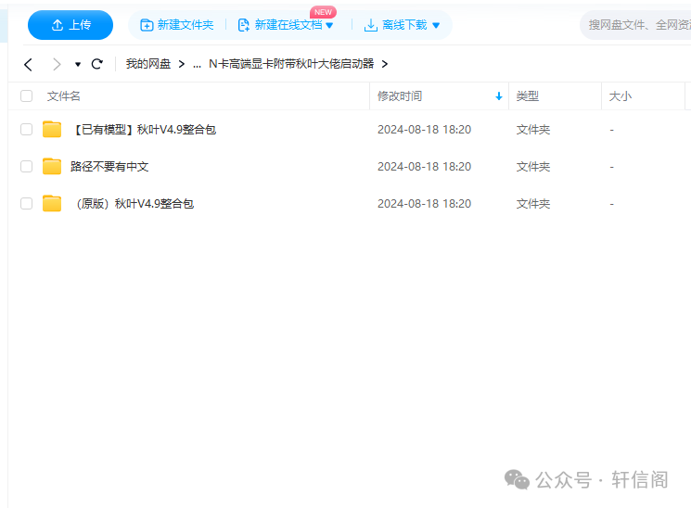Check the 【已有模型】秋叶V4.9整合包 checkbox
Screen dimensions: 691x508
[26, 130]
